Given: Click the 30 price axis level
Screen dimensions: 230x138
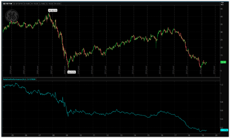Looking at the screenshot, I should point(221,32).
